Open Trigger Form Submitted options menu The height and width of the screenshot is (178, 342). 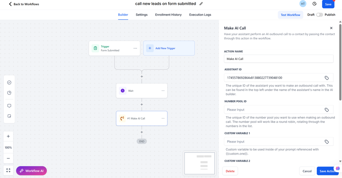click(135, 48)
